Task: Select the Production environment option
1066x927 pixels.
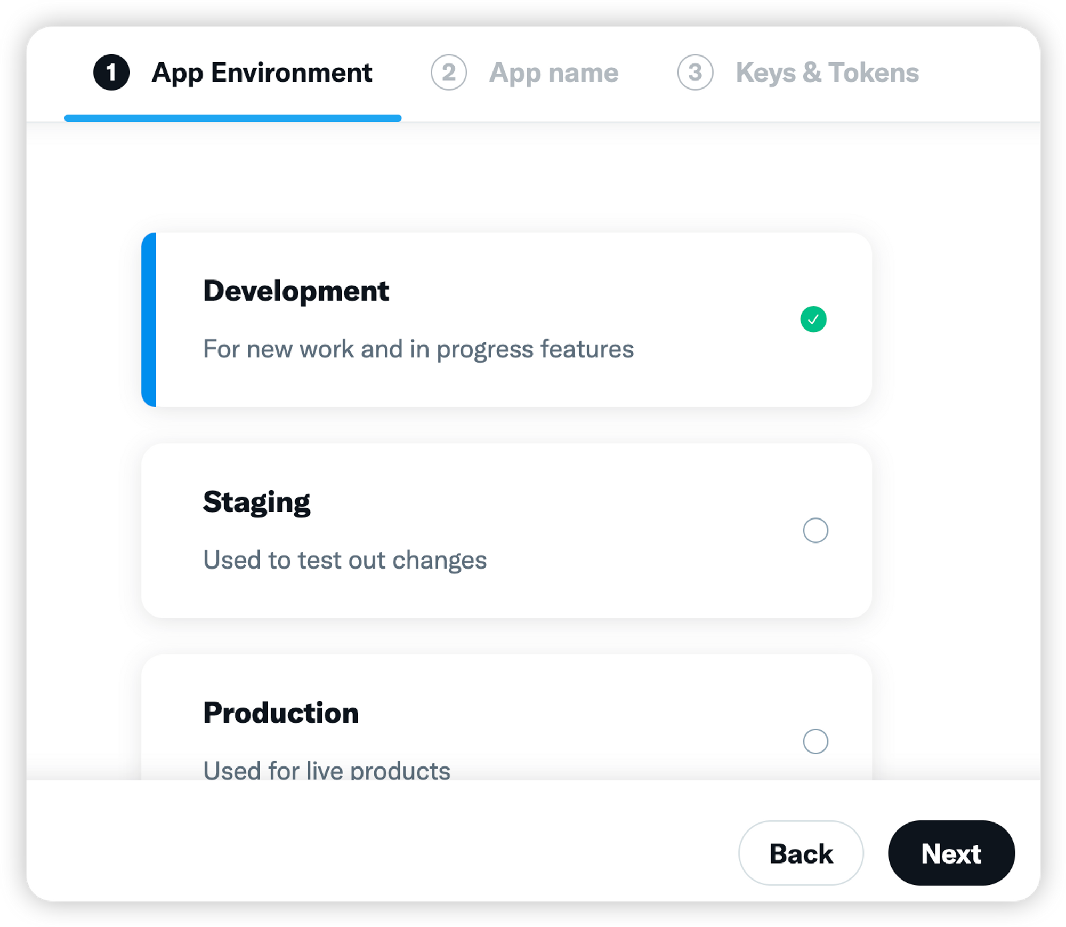Action: point(815,742)
